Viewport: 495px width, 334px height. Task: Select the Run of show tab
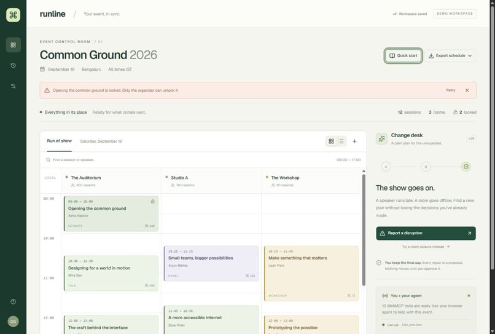(60, 141)
